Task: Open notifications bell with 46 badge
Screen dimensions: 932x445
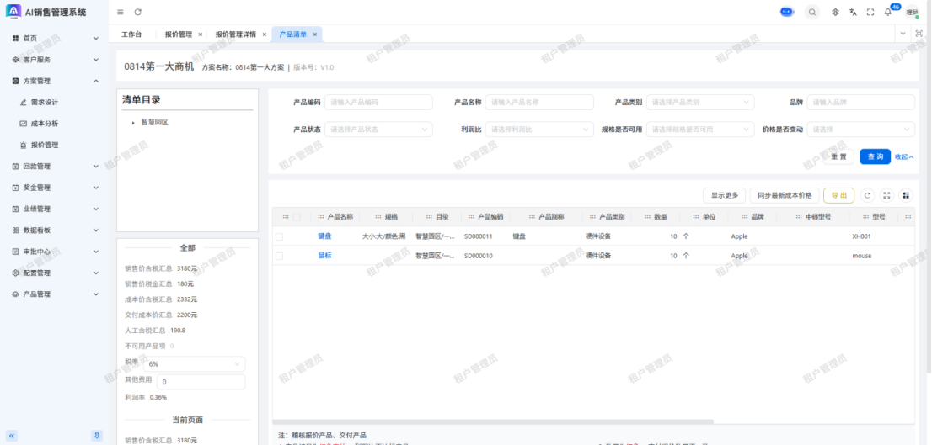Action: [887, 12]
